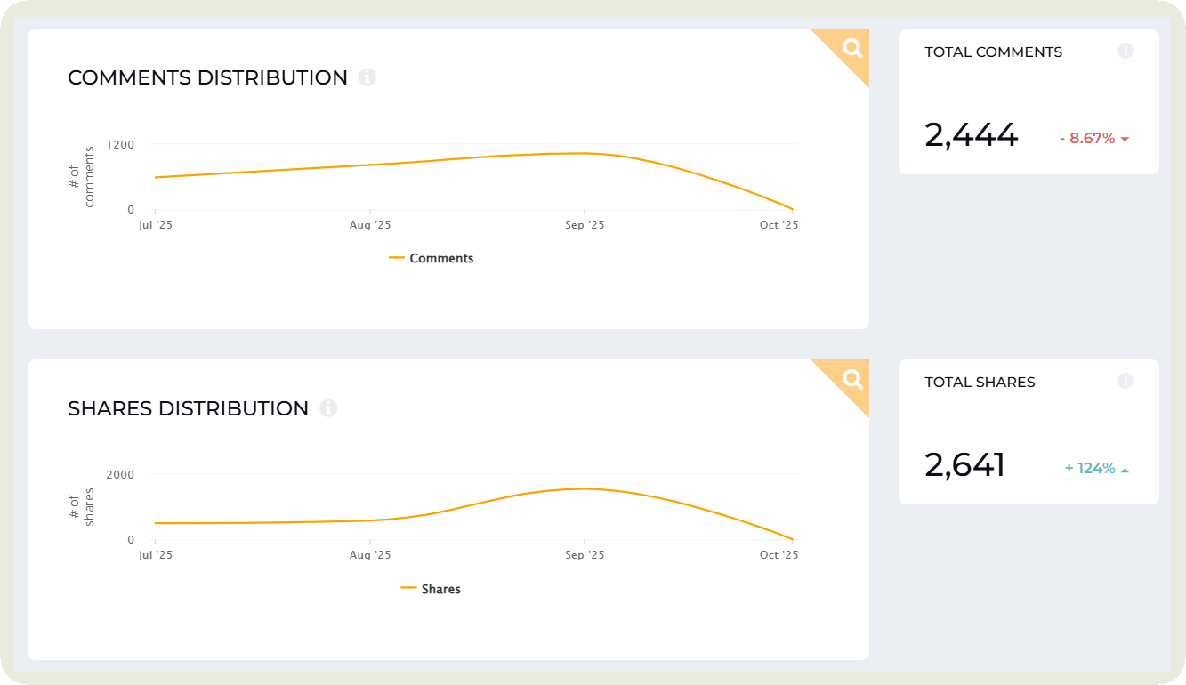Viewport: 1186px width, 685px height.
Task: Click the Total Shares info icon
Action: [1125, 381]
